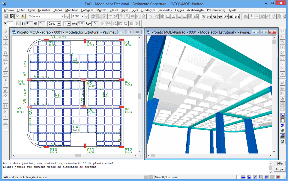Image resolution: width=288 pixels, height=181 pixels.
Task: Click the Editar button
Action: click(x=279, y=163)
